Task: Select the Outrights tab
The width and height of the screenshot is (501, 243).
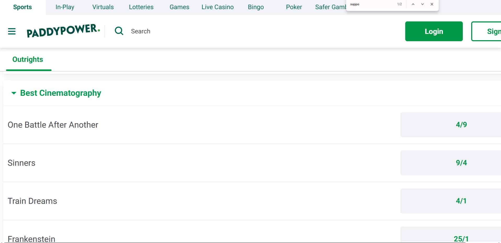Action: (x=28, y=60)
